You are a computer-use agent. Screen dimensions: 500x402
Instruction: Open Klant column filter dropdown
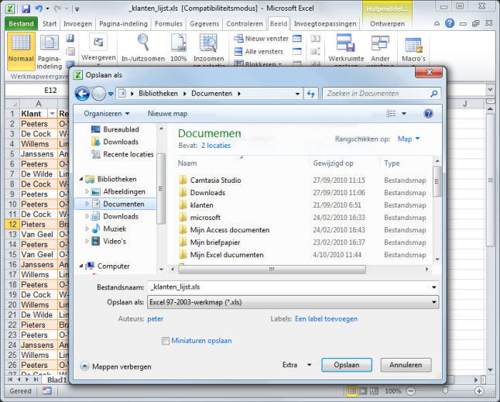pyautogui.click(x=52, y=114)
